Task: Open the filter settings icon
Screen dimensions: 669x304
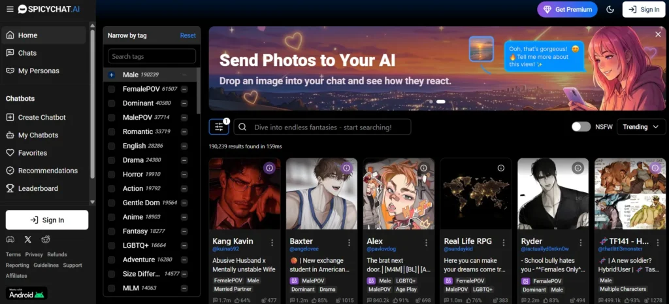Action: [x=219, y=127]
